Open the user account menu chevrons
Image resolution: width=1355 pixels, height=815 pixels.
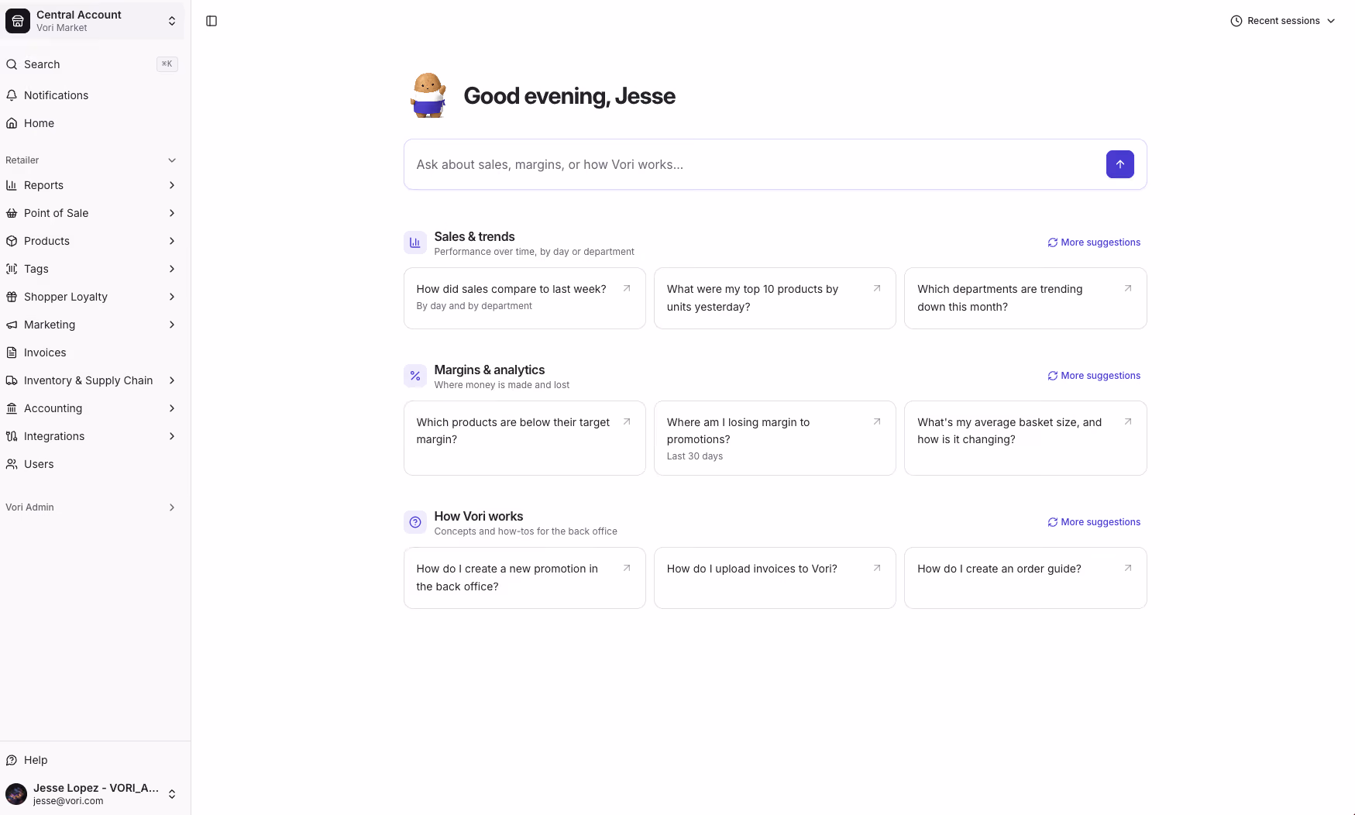(172, 794)
